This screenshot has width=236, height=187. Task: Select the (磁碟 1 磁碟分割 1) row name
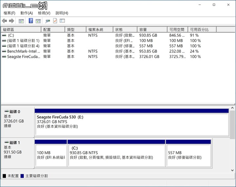[x=23, y=41]
